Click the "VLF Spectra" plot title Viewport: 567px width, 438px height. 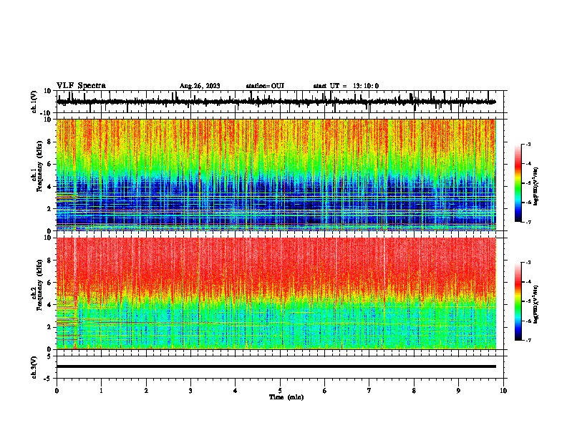pyautogui.click(x=81, y=86)
